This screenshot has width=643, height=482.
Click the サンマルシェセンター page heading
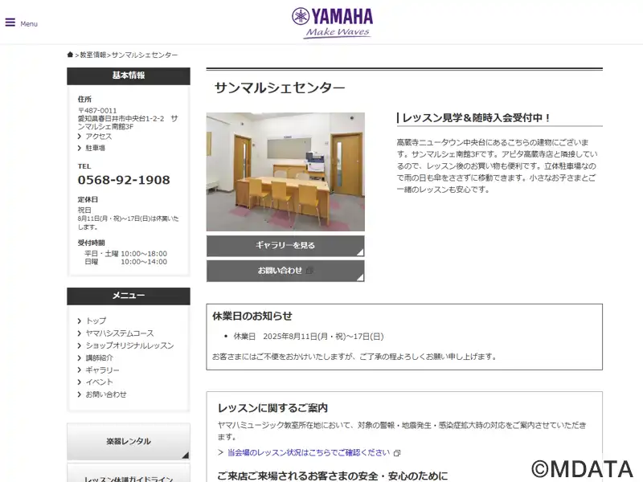coord(280,88)
